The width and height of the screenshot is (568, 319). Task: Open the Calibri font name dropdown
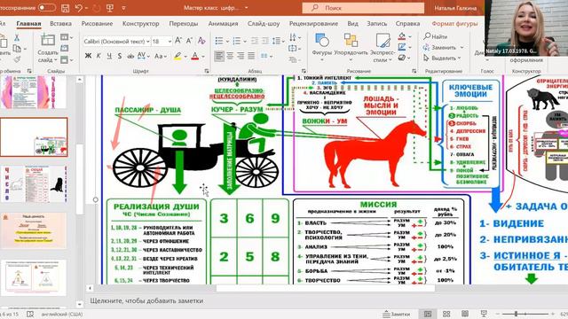coord(148,42)
